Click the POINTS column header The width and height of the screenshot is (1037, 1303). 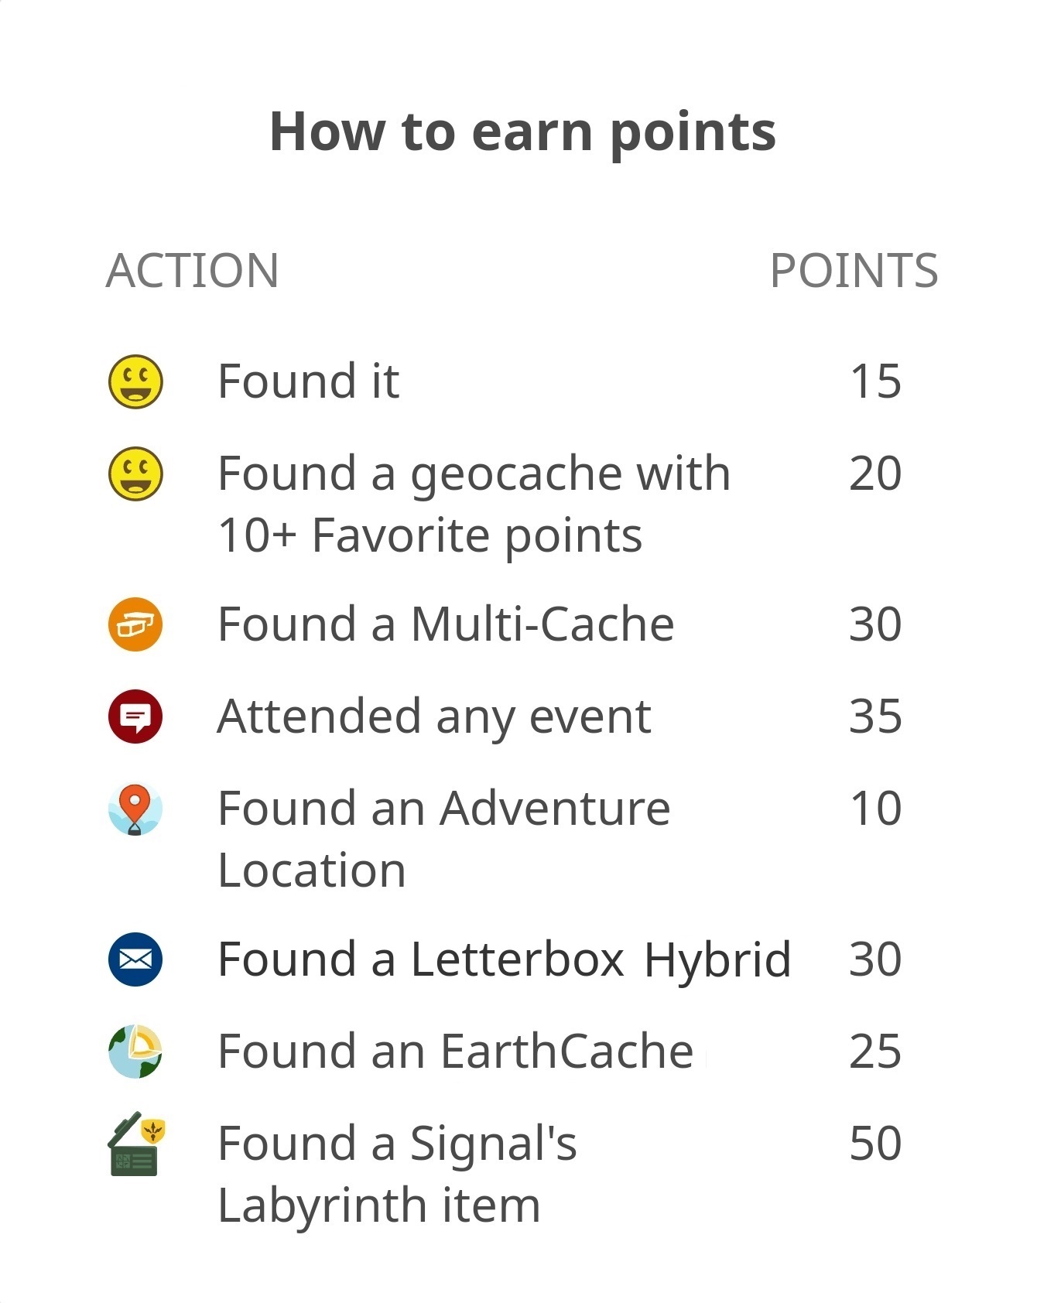tap(854, 271)
